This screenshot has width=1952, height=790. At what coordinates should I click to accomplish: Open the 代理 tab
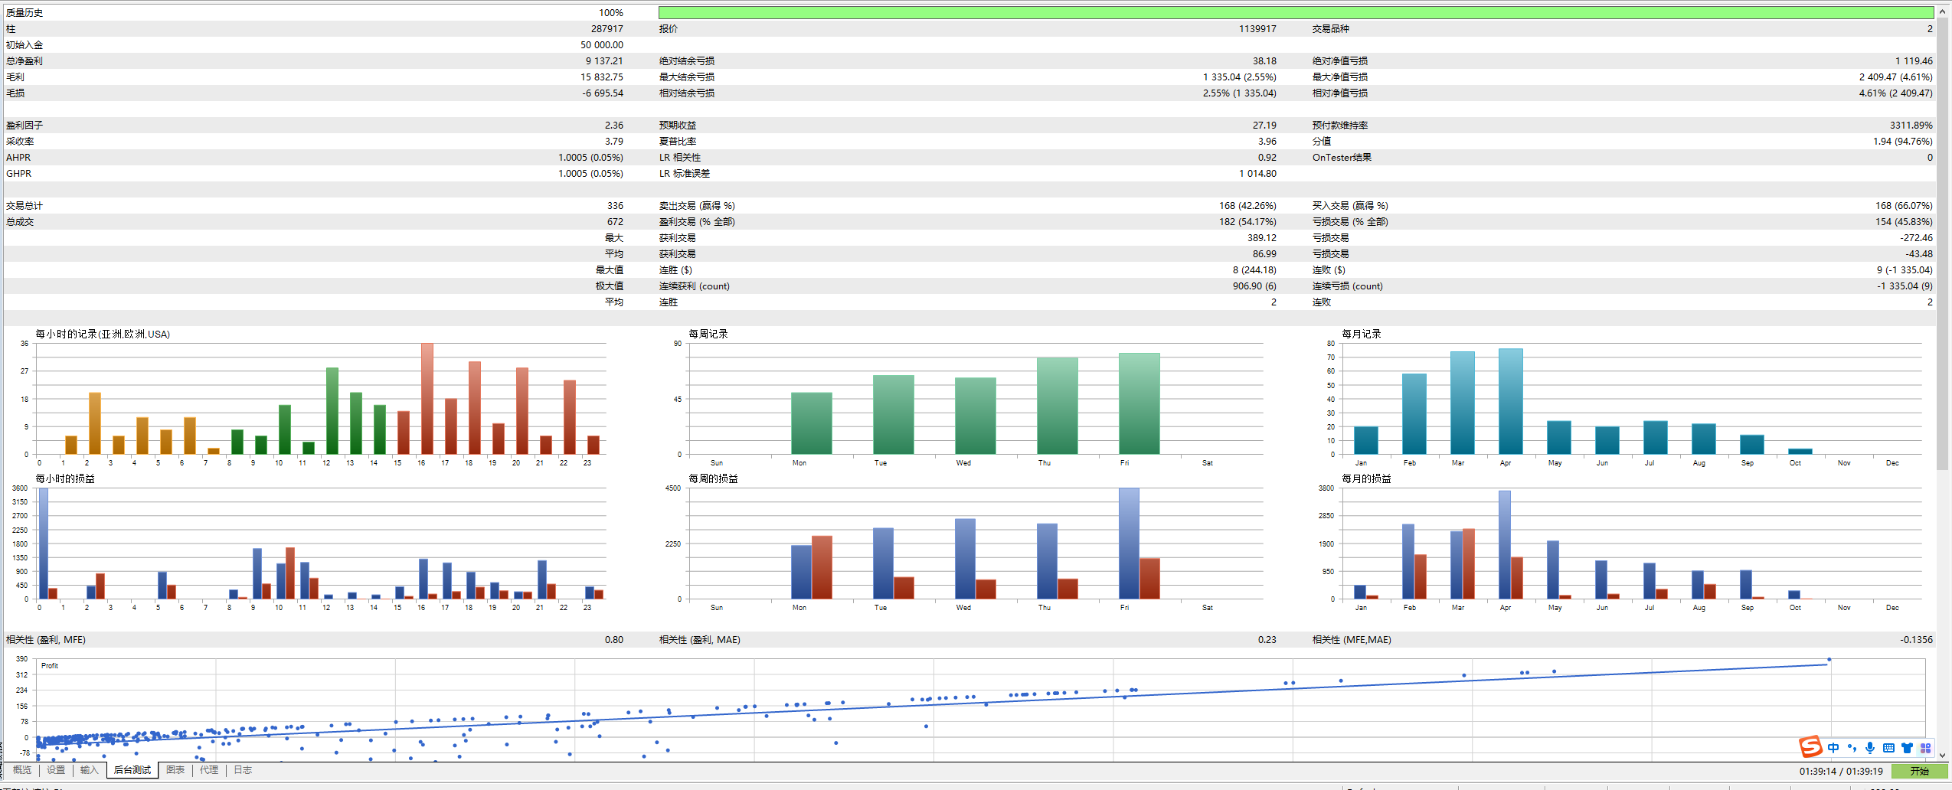[209, 770]
